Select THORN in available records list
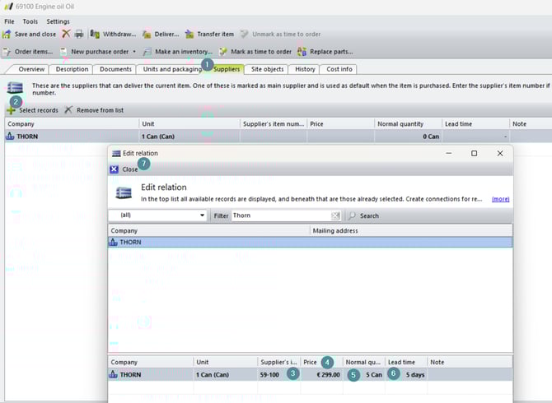Image resolution: width=552 pixels, height=403 pixels. click(x=310, y=242)
